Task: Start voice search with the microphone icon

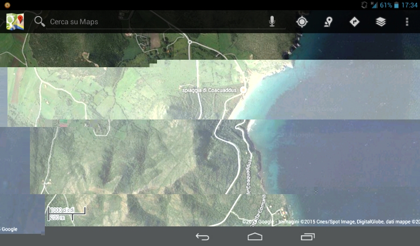Action: 272,21
